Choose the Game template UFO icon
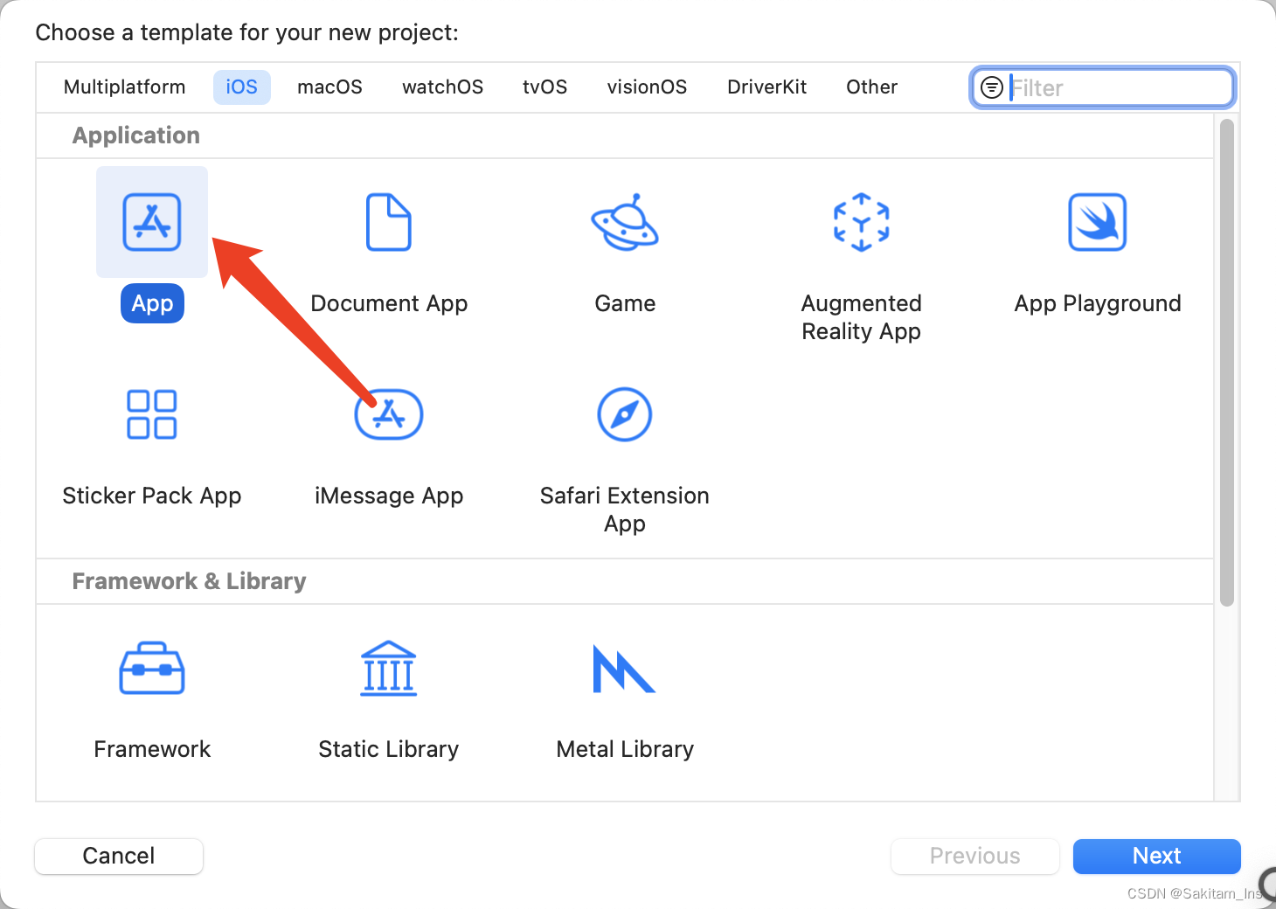This screenshot has width=1276, height=909. click(625, 222)
